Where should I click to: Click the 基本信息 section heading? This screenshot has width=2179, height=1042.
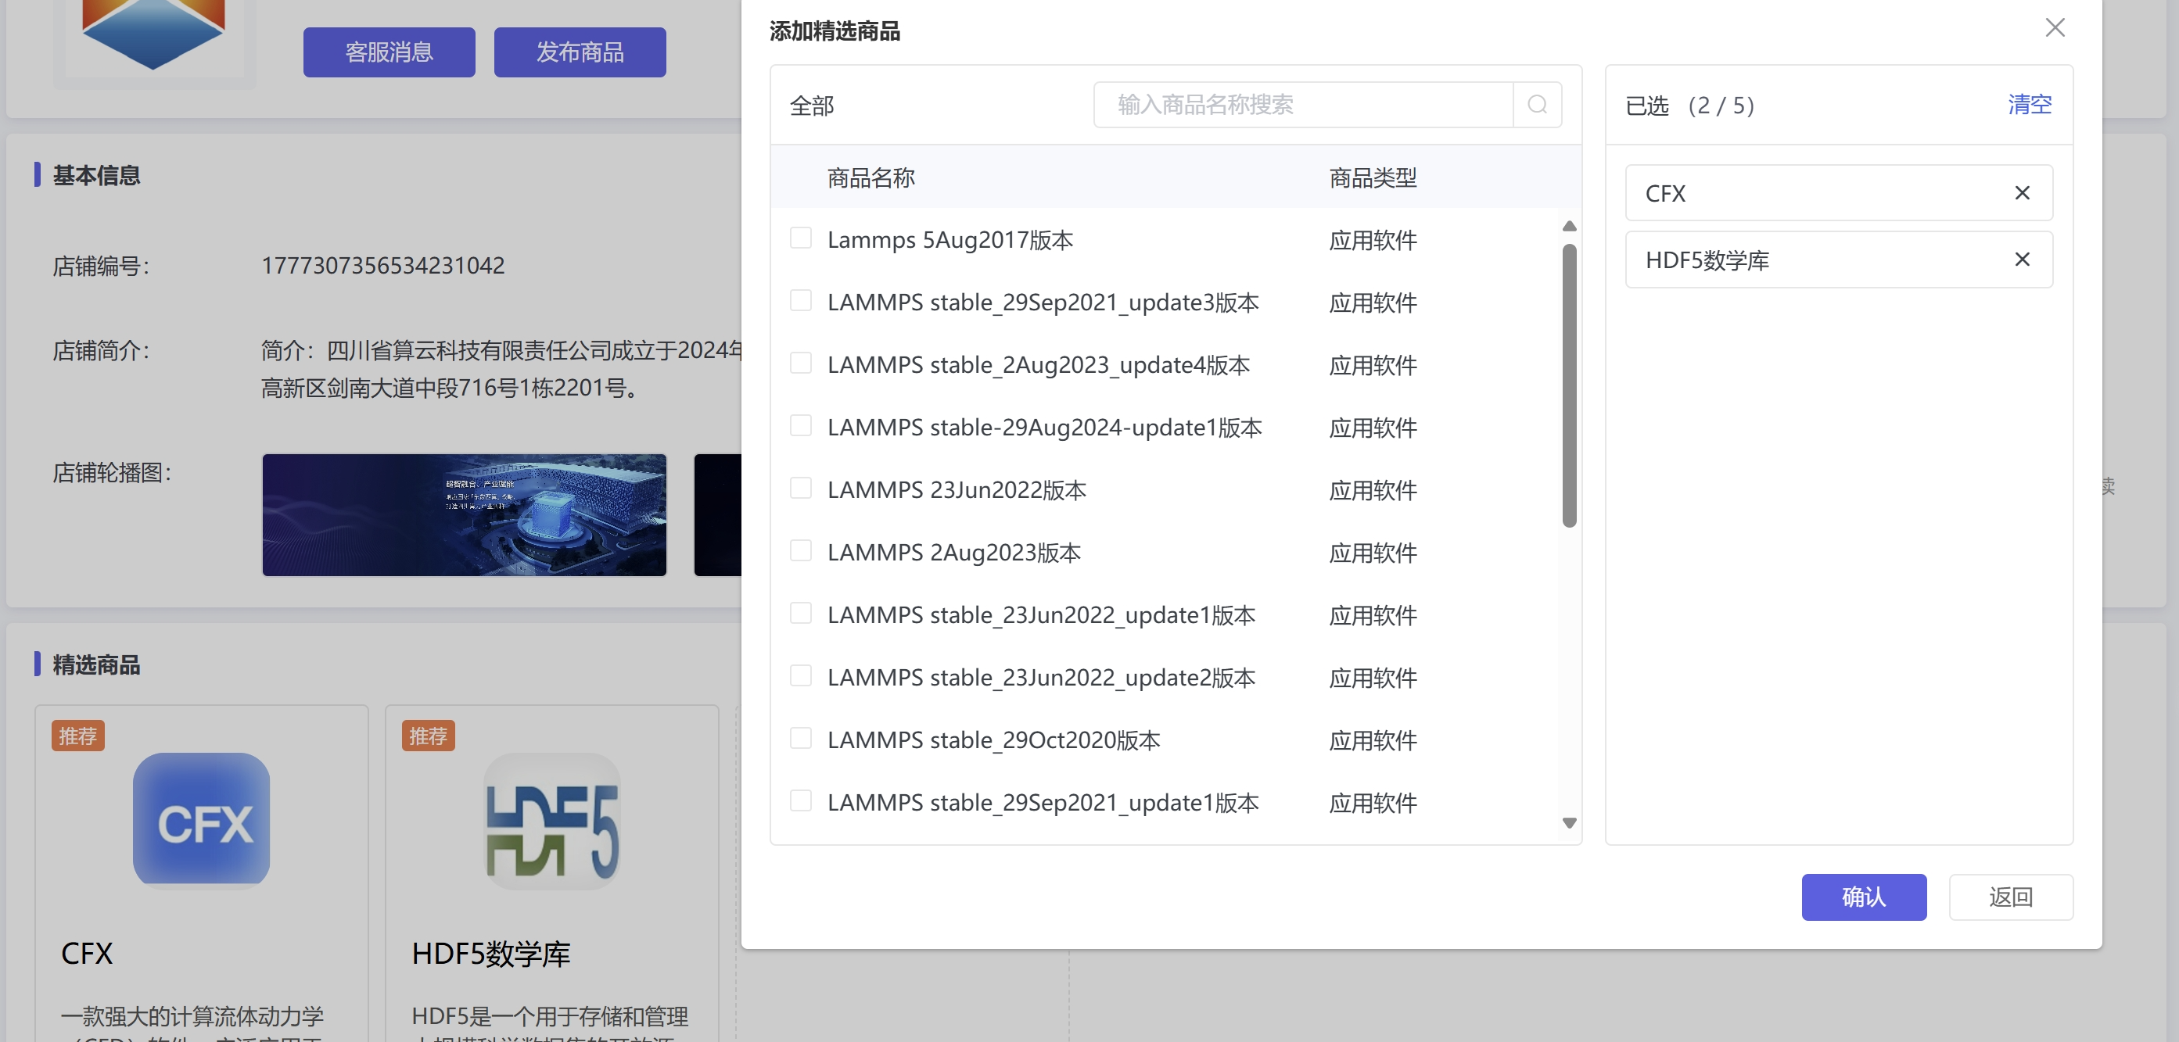pyautogui.click(x=96, y=175)
